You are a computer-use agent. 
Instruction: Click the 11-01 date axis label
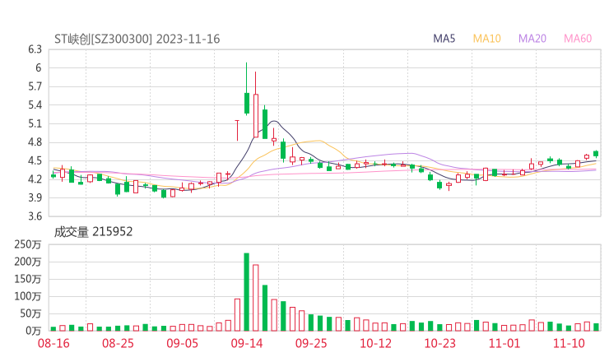tap(504, 343)
